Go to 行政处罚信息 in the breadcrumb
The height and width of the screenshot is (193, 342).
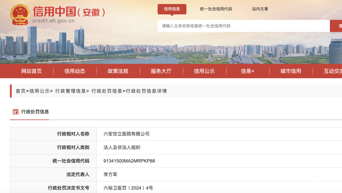107,91
